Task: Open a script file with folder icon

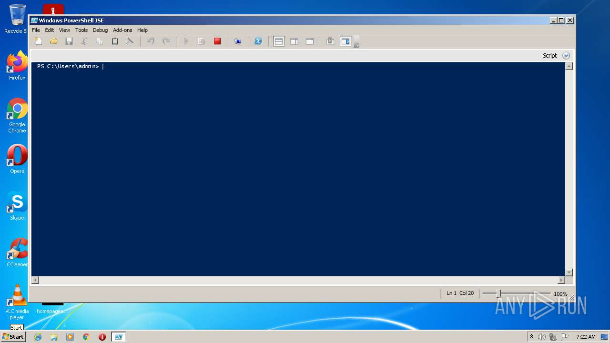Action: 54,41
